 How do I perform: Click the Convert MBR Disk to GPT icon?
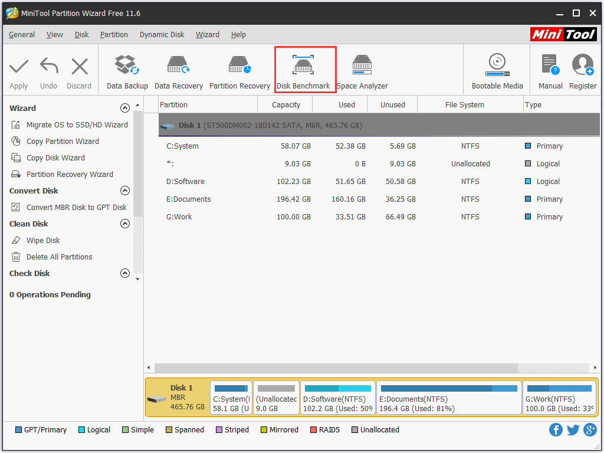coord(16,207)
